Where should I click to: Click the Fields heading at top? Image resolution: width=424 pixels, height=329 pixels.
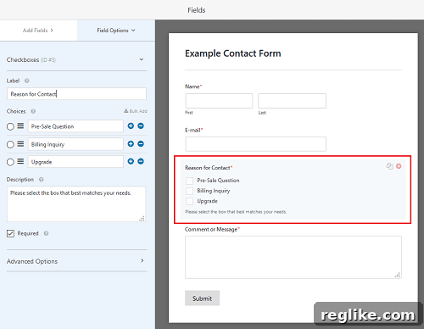pyautogui.click(x=197, y=10)
